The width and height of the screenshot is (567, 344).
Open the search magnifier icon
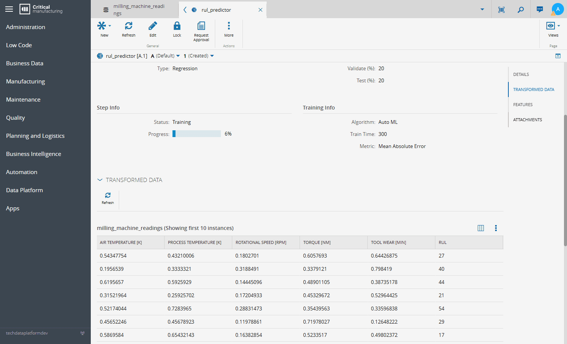[521, 9]
